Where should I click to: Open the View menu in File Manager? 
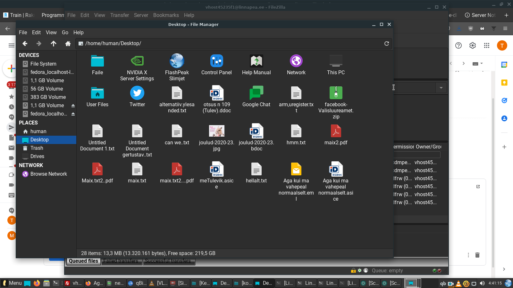click(51, 32)
